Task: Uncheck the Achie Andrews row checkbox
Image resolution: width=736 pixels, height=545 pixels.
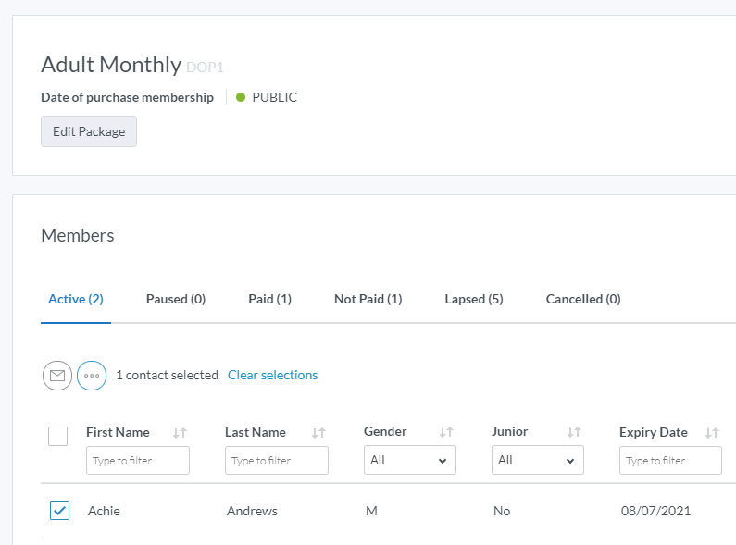Action: [59, 511]
